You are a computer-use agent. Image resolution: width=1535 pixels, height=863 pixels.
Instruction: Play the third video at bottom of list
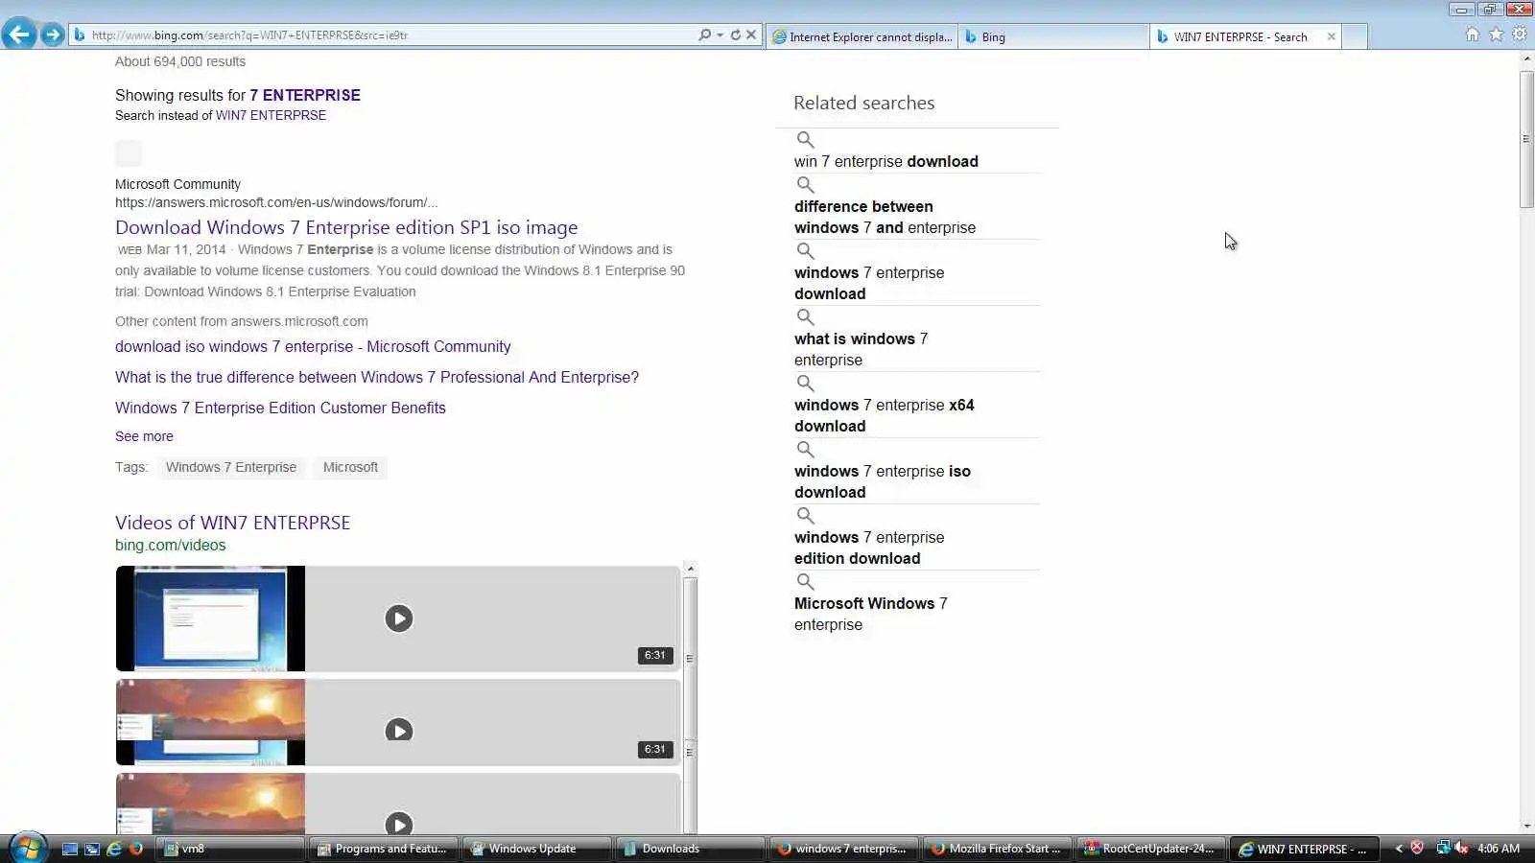click(x=399, y=824)
